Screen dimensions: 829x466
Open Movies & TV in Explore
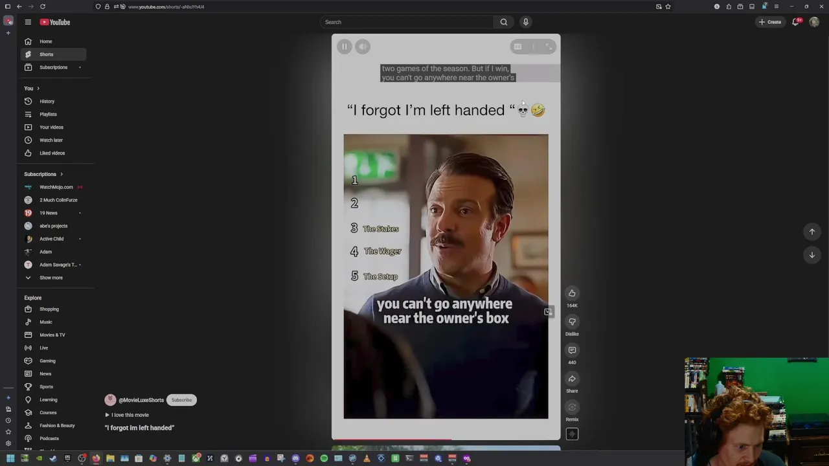pos(53,335)
